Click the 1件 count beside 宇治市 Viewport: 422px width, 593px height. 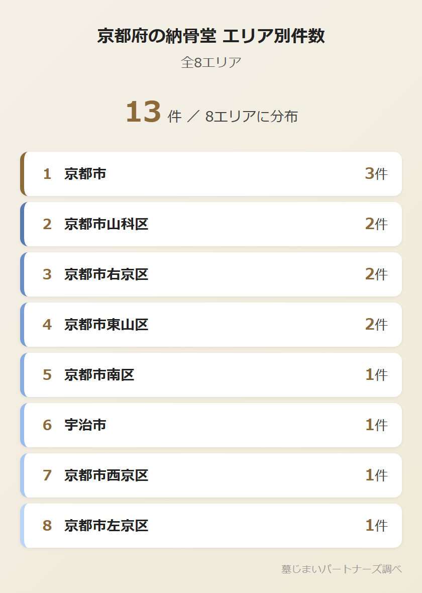tap(376, 425)
